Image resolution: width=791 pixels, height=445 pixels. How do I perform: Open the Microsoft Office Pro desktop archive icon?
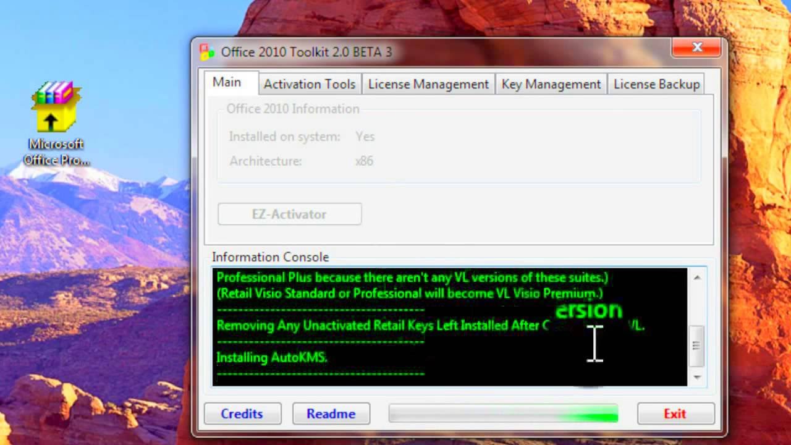(x=56, y=124)
